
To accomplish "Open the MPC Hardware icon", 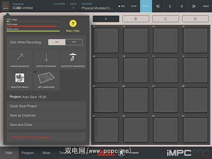I will (x=46, y=78).
